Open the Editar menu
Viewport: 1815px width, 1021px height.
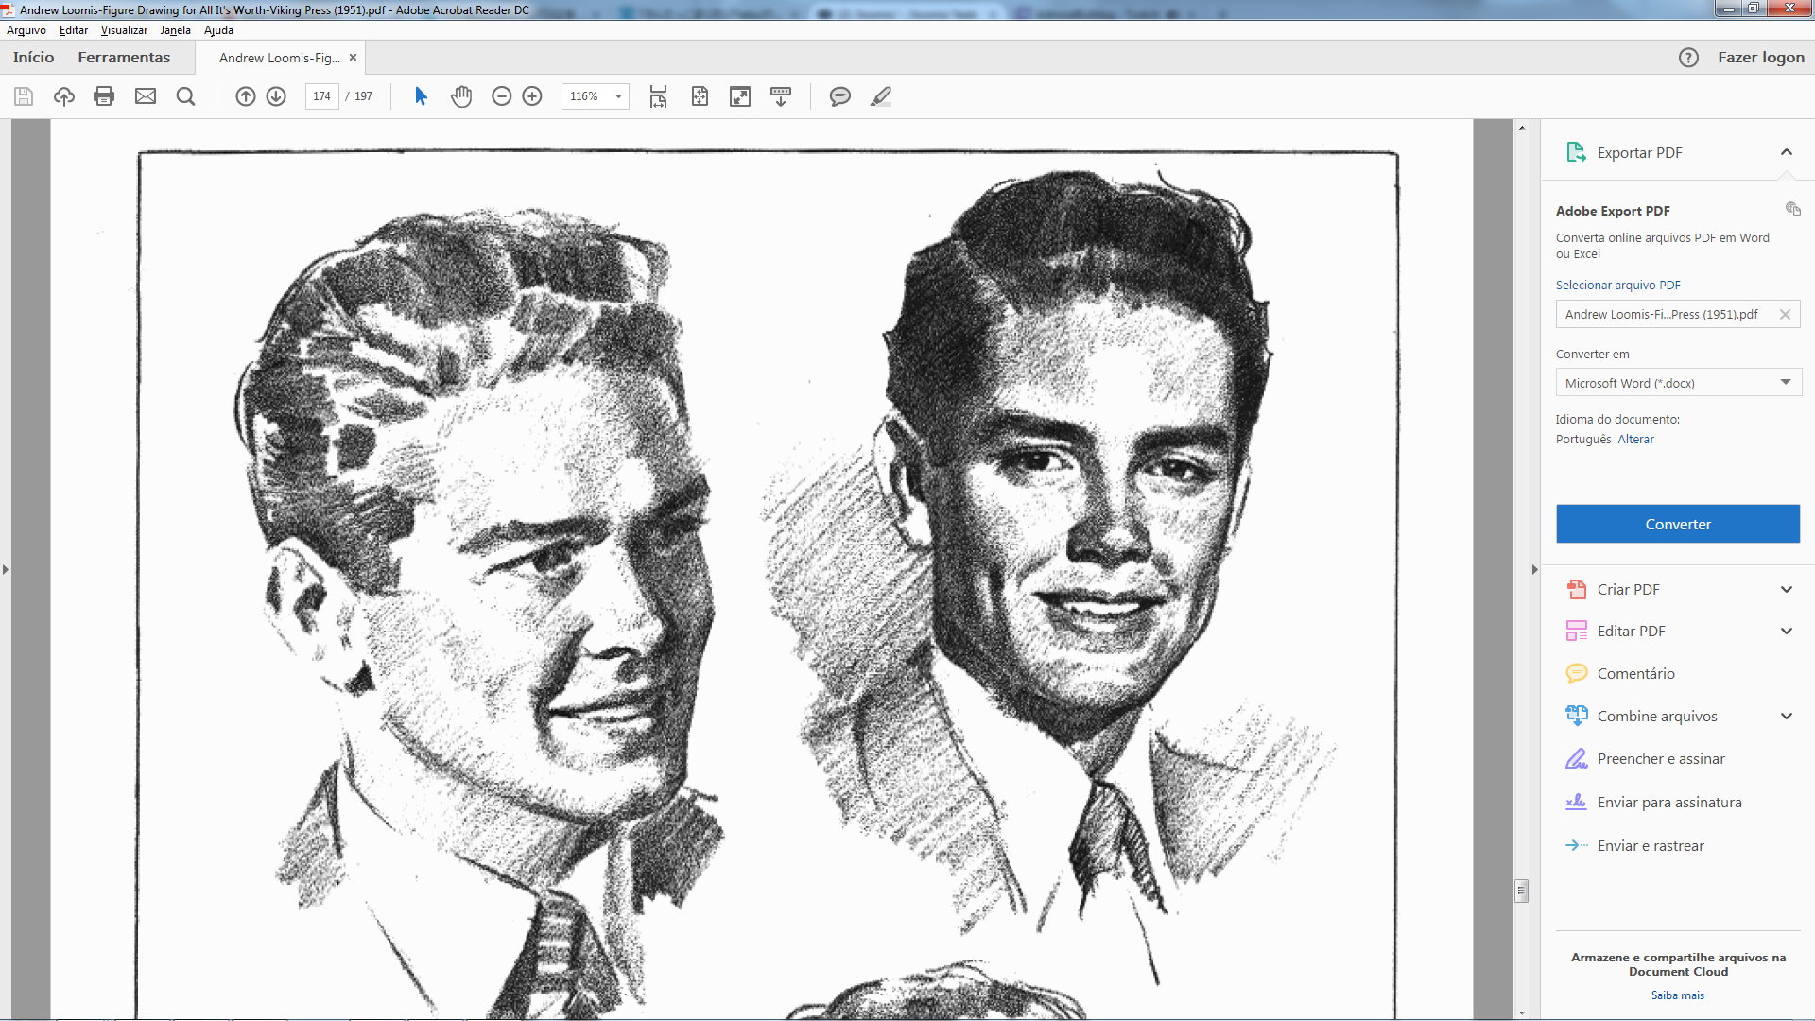(x=74, y=30)
